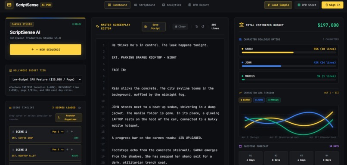Click the character arc tension chart
The image size is (347, 165).
point(288,121)
